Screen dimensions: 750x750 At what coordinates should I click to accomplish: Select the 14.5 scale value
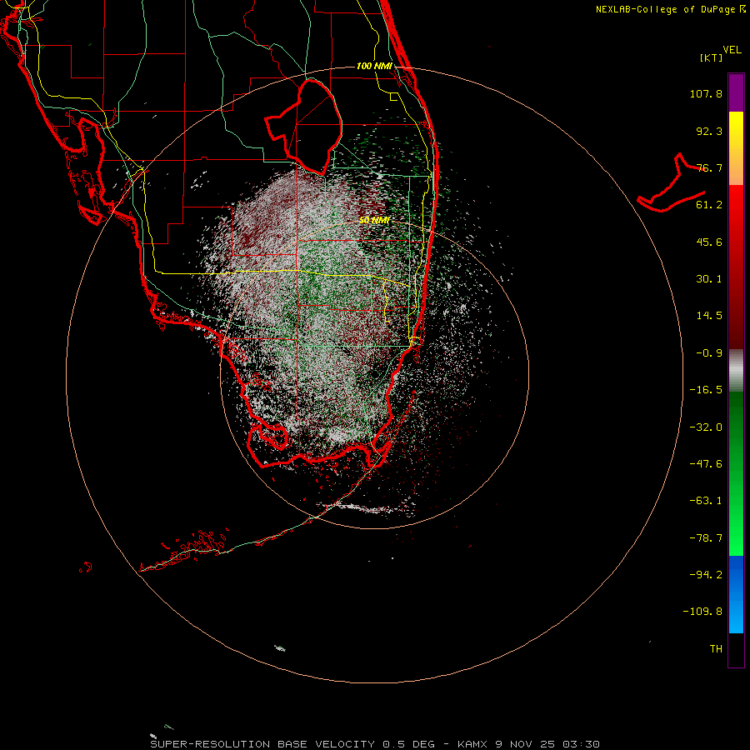coord(709,316)
